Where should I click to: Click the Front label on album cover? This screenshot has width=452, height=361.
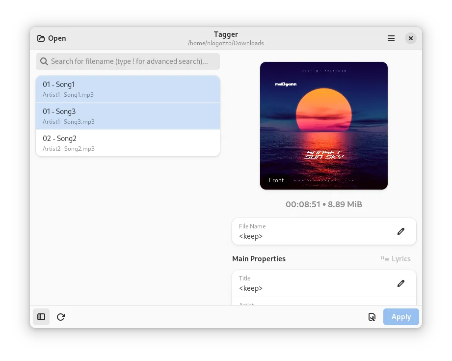(276, 180)
